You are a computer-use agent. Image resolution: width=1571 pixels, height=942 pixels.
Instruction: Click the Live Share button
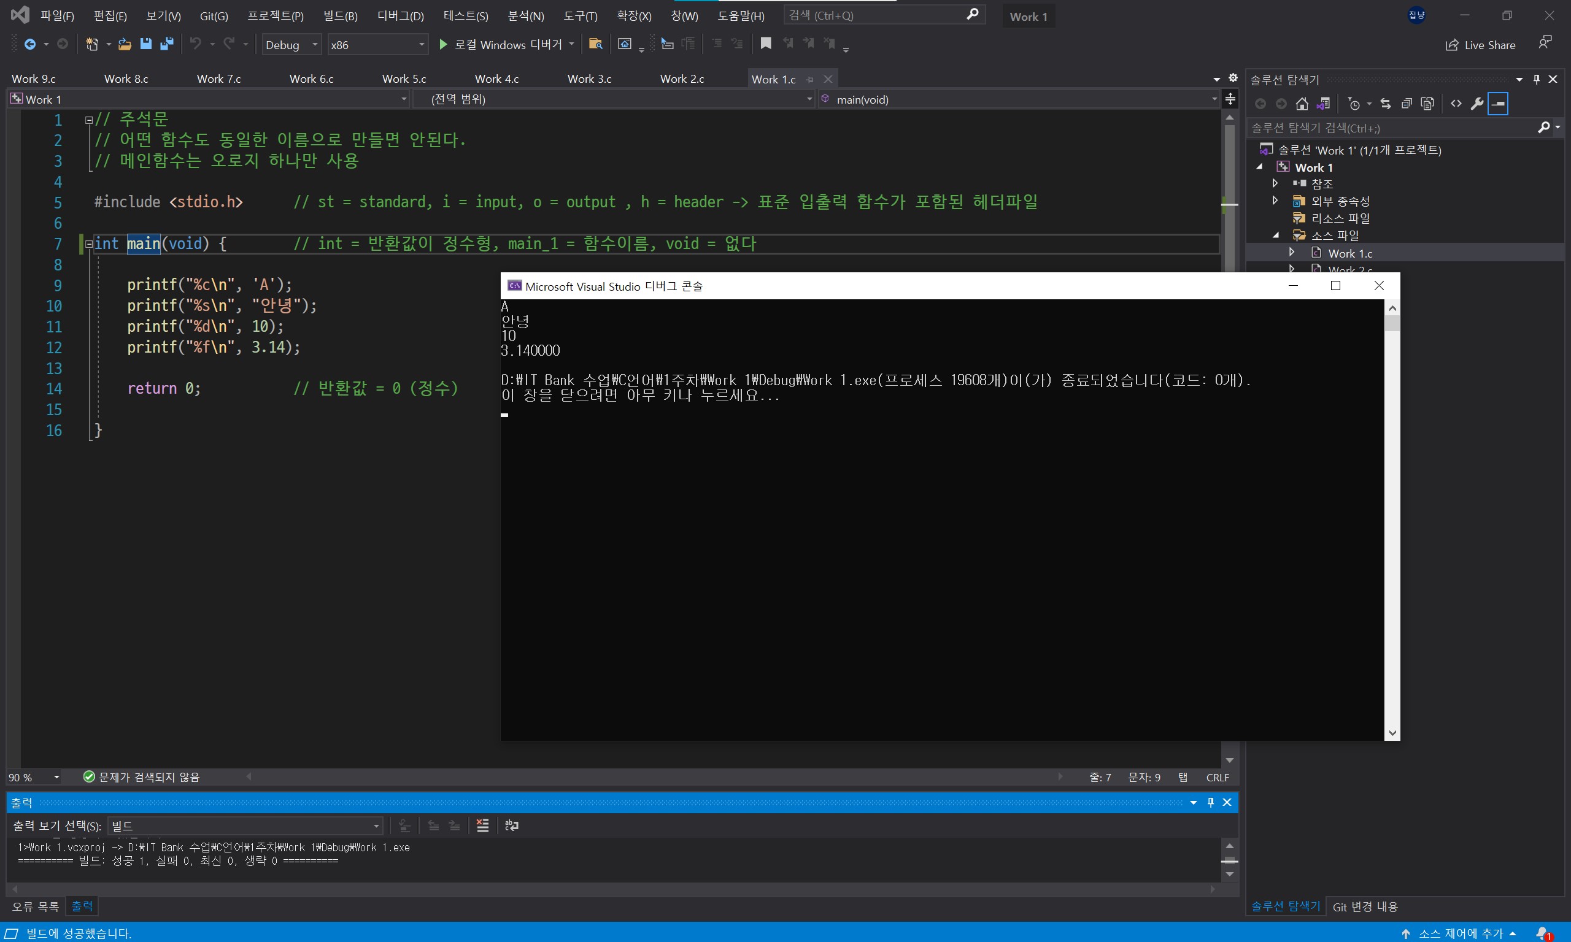coord(1480,45)
